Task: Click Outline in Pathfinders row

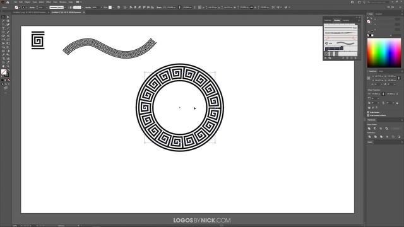Action: coord(393,137)
